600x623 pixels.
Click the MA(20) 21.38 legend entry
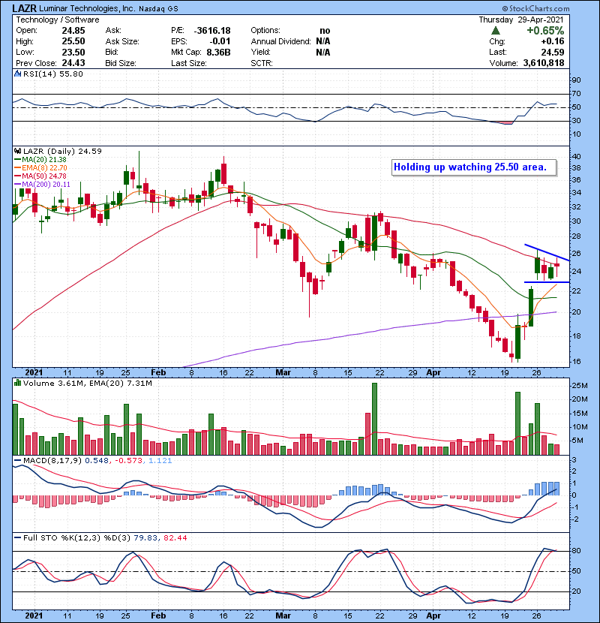tap(40, 160)
